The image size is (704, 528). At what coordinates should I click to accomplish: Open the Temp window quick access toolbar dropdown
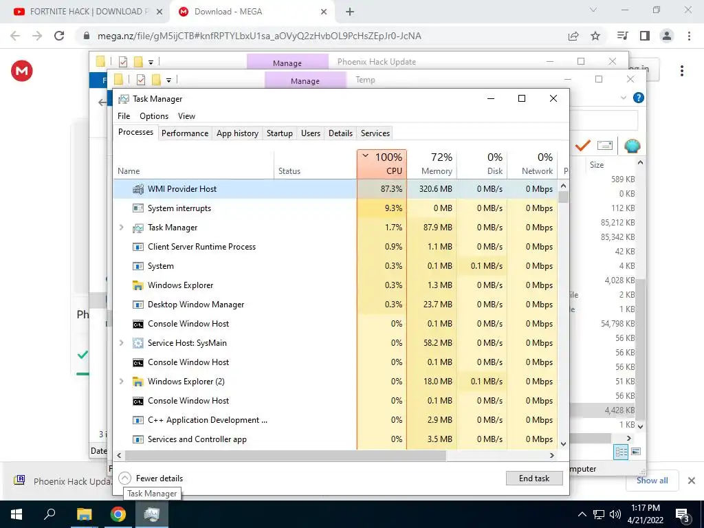tap(169, 80)
